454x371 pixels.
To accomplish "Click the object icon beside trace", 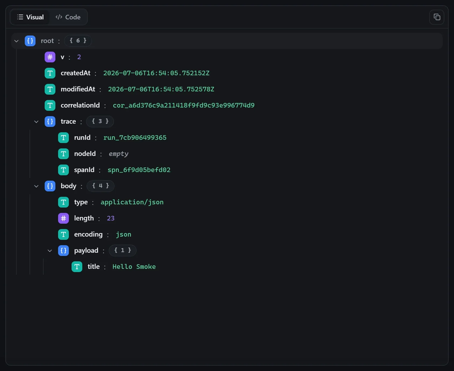I will pos(50,122).
